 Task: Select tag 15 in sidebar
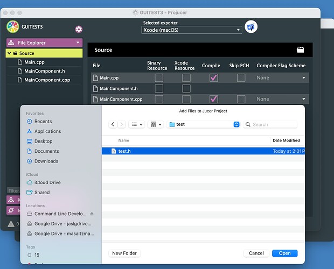pyautogui.click(x=33, y=255)
